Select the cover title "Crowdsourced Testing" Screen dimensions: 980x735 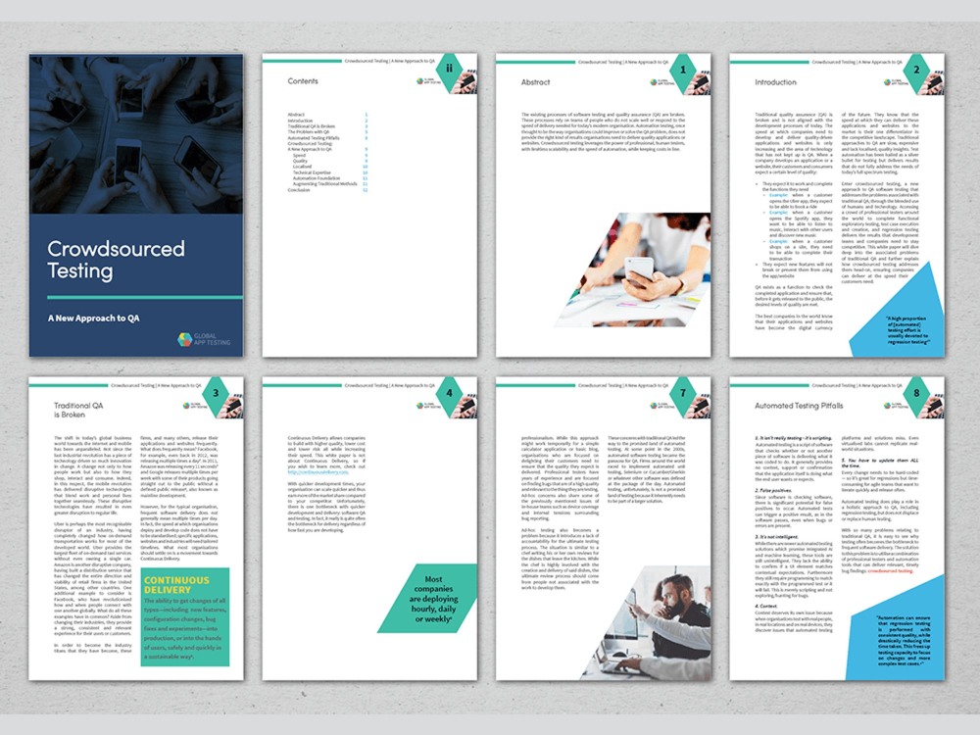[116, 260]
